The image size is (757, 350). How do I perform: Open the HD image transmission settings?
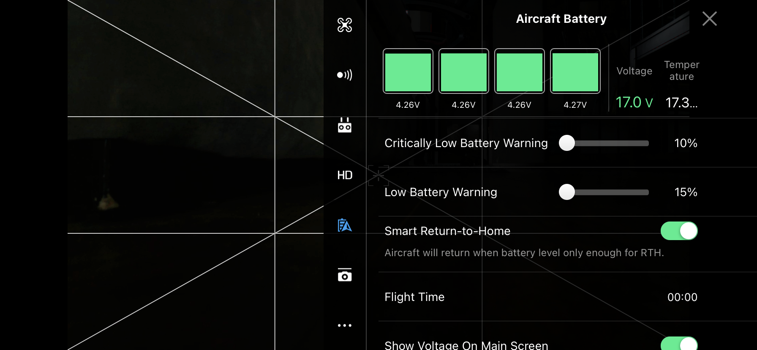[345, 175]
